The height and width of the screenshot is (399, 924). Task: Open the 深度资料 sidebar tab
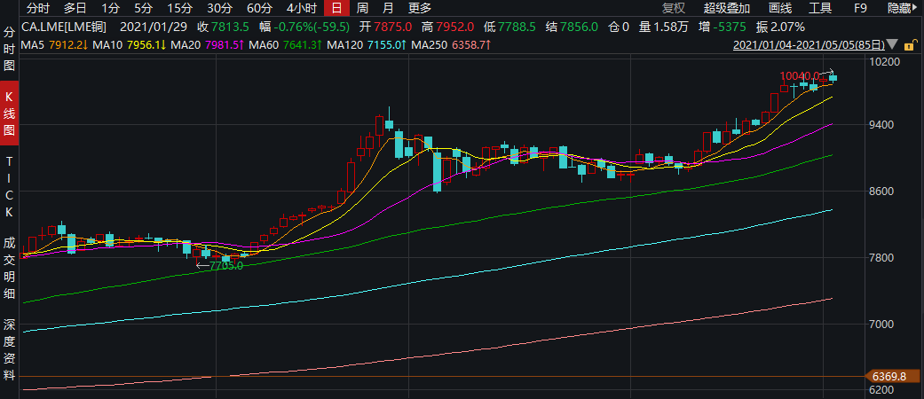[10, 352]
